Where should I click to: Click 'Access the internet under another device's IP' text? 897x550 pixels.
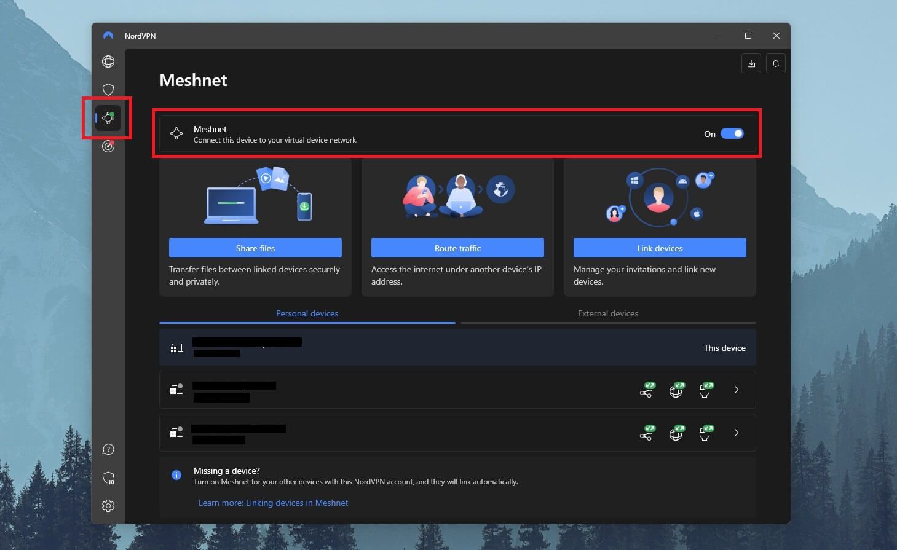coord(456,275)
